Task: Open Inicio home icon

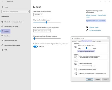Action: pos(2,7)
